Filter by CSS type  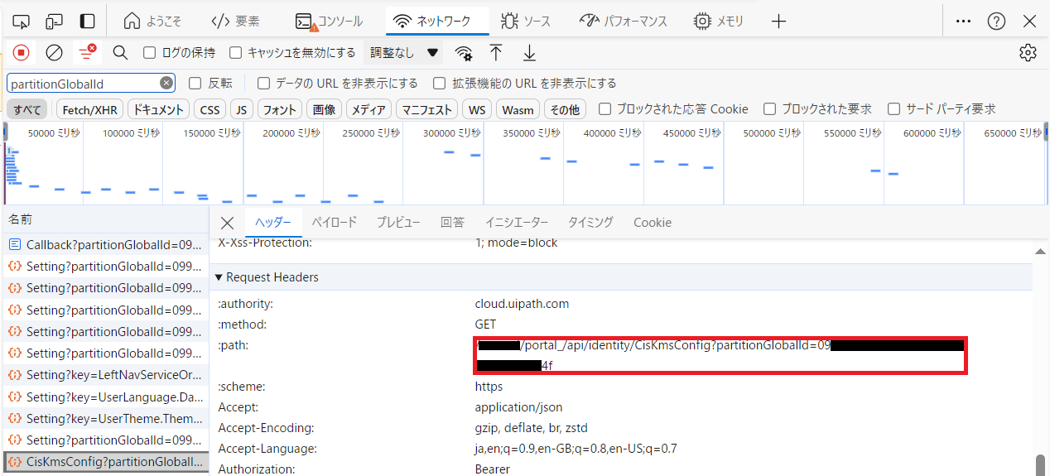(210, 109)
